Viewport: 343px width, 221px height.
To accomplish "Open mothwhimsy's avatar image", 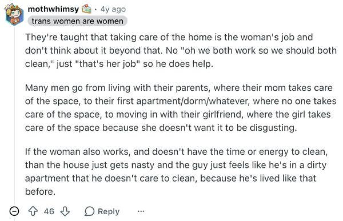I will [14, 14].
